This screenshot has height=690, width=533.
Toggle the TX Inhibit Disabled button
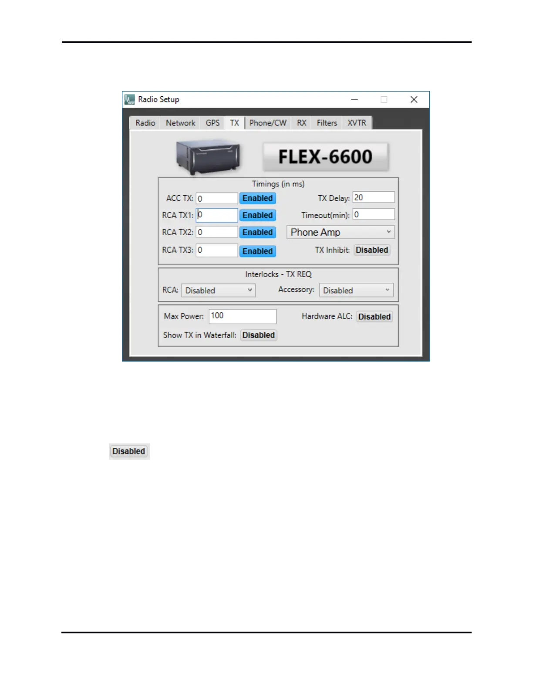click(372, 250)
